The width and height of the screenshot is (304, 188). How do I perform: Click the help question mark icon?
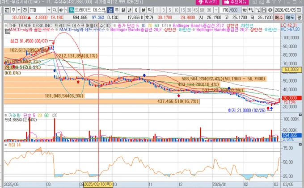tap(279, 2)
